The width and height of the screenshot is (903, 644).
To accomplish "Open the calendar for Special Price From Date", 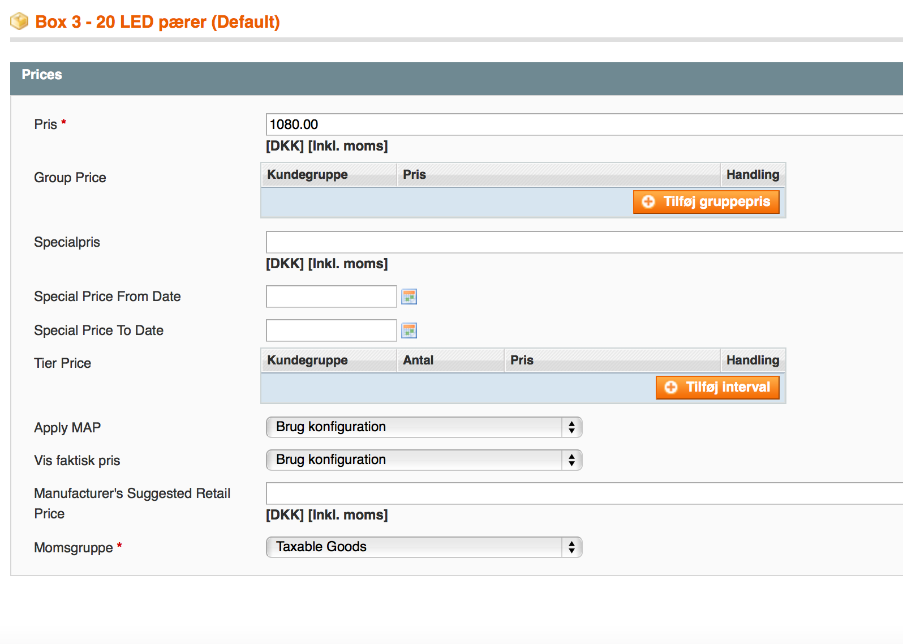I will pyautogui.click(x=408, y=297).
